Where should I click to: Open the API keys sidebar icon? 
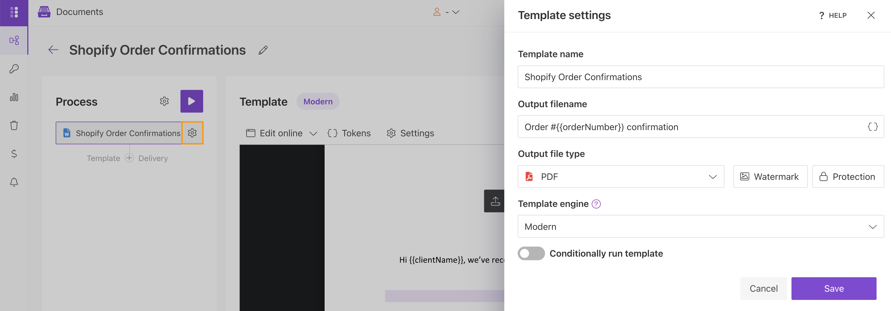tap(14, 69)
